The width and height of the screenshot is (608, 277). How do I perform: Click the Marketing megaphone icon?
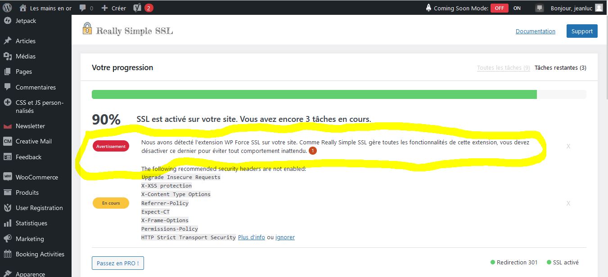coord(7,239)
